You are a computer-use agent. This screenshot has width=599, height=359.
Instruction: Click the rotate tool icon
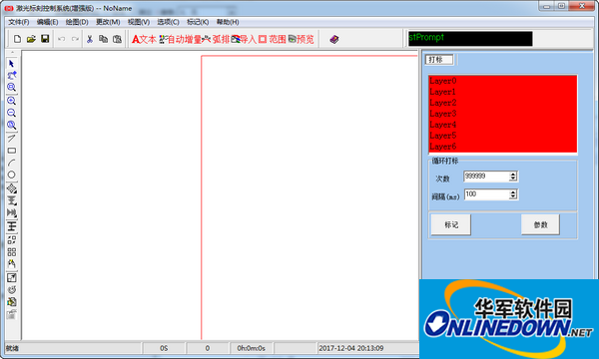[x=11, y=290]
